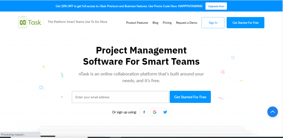Focus the email address input field

click(x=120, y=97)
